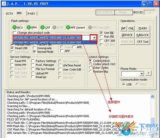Switch to the P-KEY tab
Viewport: 160px width, 138px height.
(31, 13)
